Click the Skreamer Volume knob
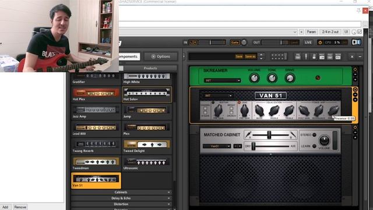The width and height of the screenshot is (373, 210). pos(254,78)
